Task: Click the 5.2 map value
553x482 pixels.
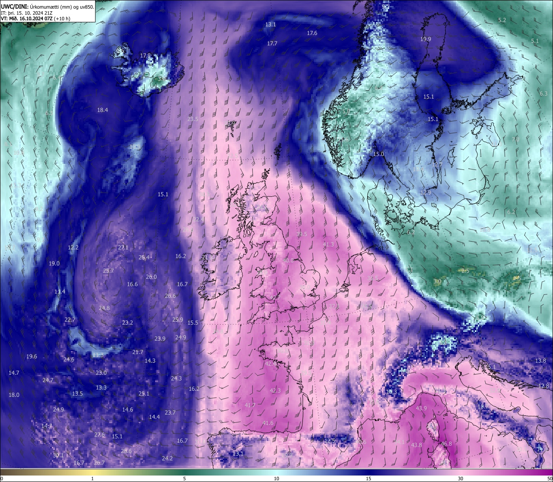Action: pyautogui.click(x=502, y=20)
